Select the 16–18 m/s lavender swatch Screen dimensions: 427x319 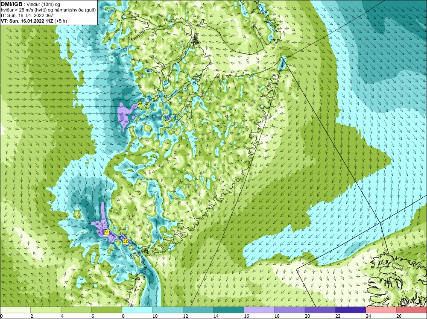259,310
